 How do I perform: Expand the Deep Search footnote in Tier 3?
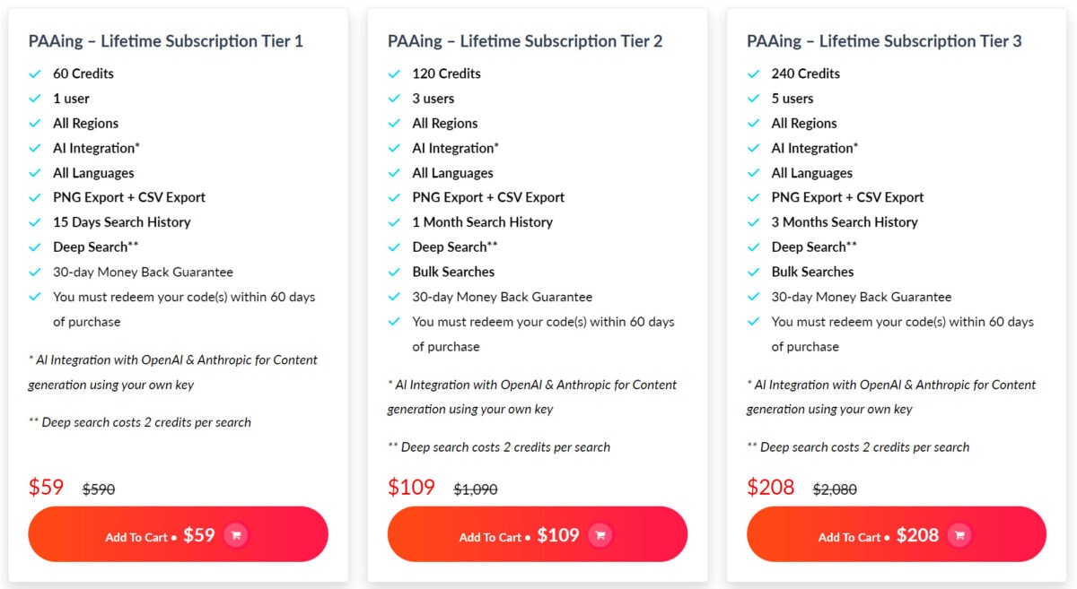857,446
